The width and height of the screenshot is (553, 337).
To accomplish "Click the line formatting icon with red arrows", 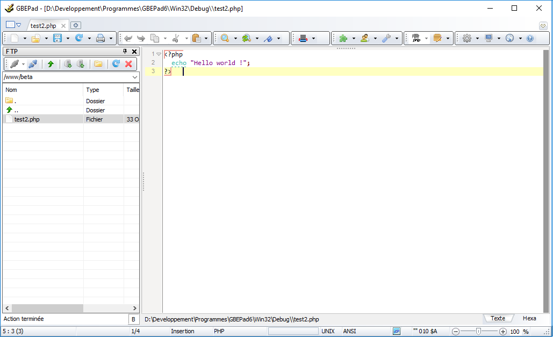I will click(x=303, y=38).
